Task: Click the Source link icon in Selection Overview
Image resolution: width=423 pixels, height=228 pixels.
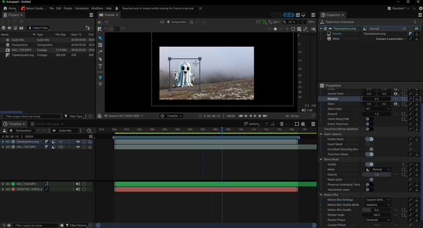Action: (x=411, y=33)
